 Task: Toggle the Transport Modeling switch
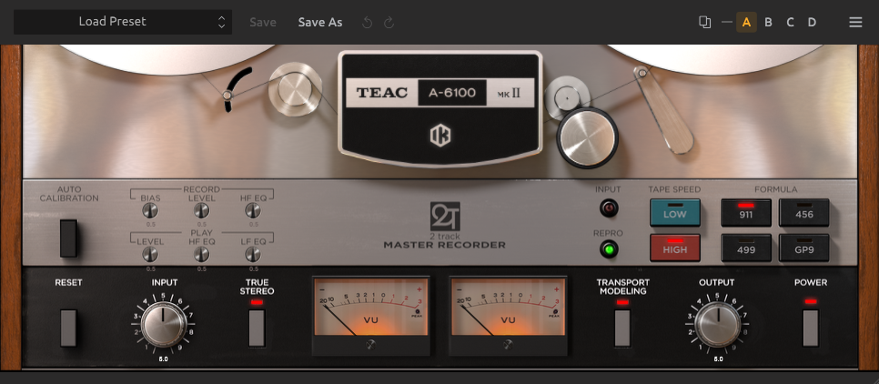pyautogui.click(x=622, y=328)
